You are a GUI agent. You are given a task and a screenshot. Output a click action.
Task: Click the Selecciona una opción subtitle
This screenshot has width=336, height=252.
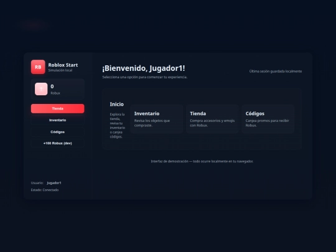[x=145, y=77]
